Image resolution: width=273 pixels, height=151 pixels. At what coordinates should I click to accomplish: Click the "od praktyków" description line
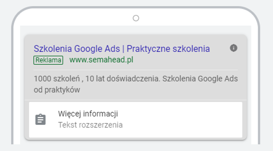click(57, 90)
